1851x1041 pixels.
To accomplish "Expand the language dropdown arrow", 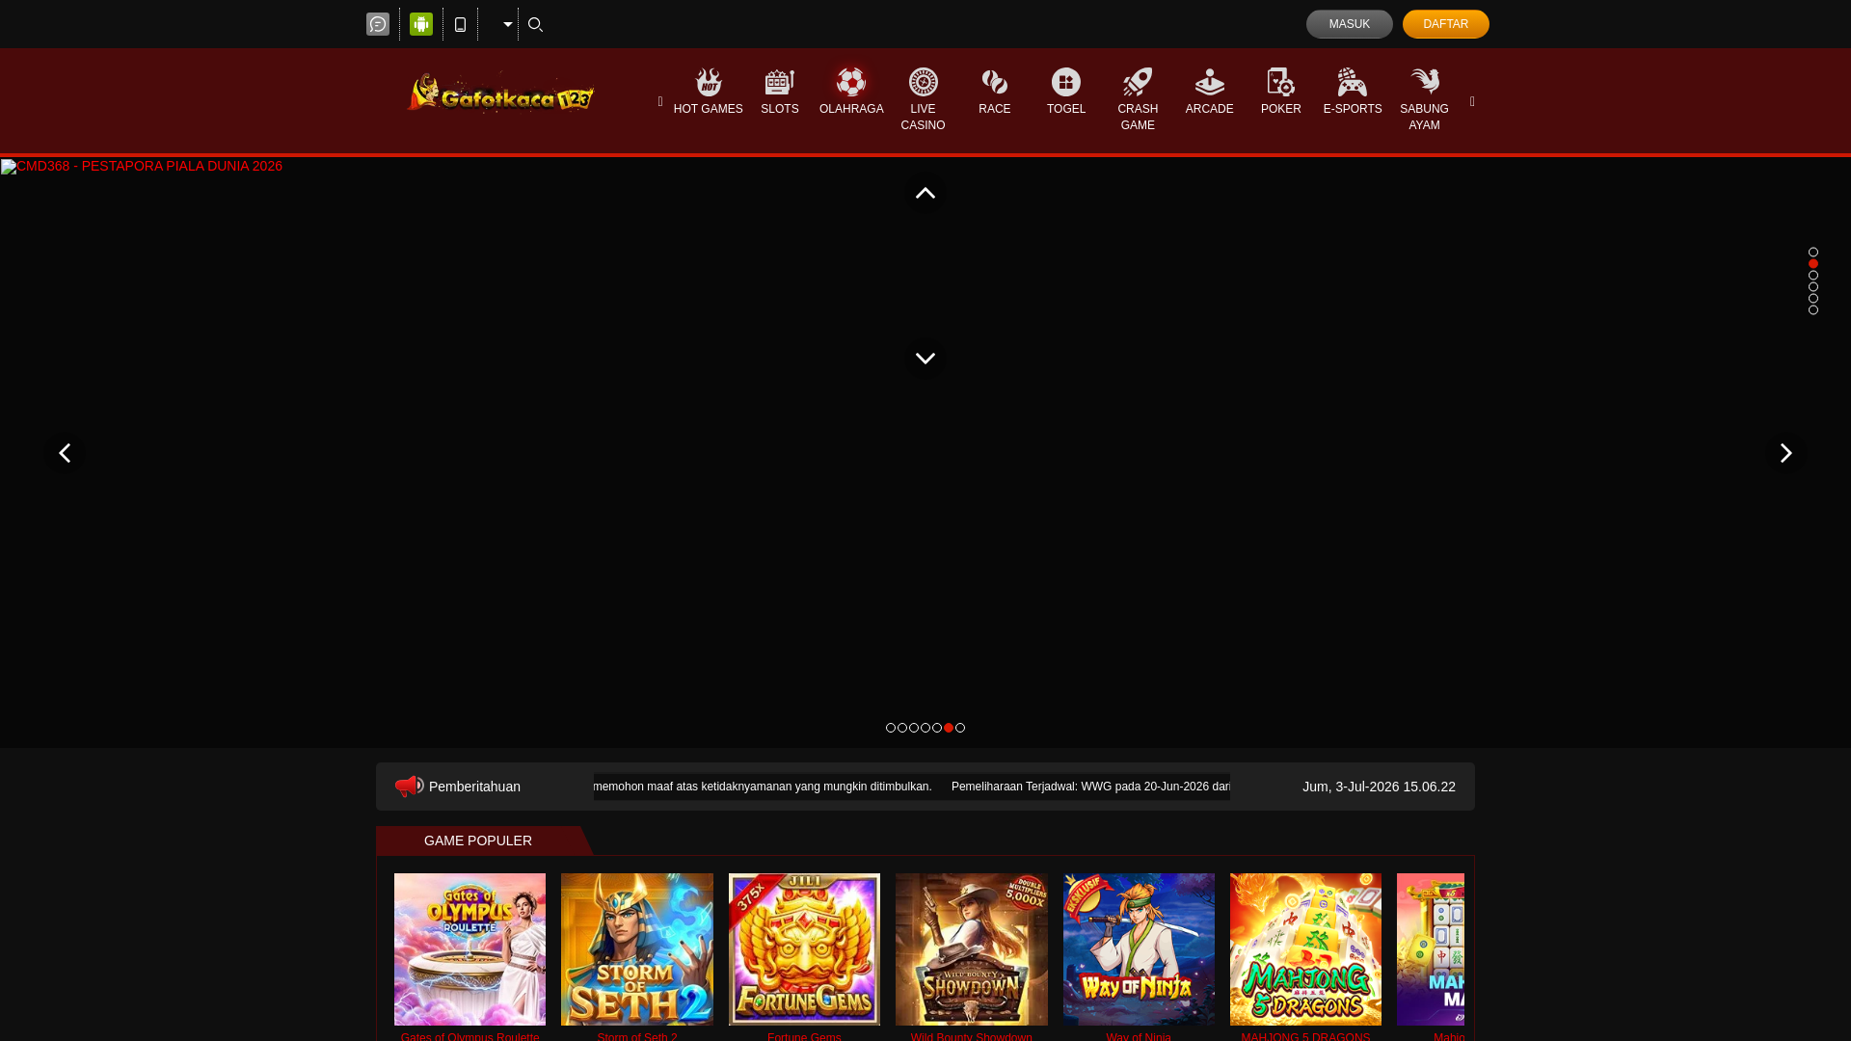I will coord(508,24).
